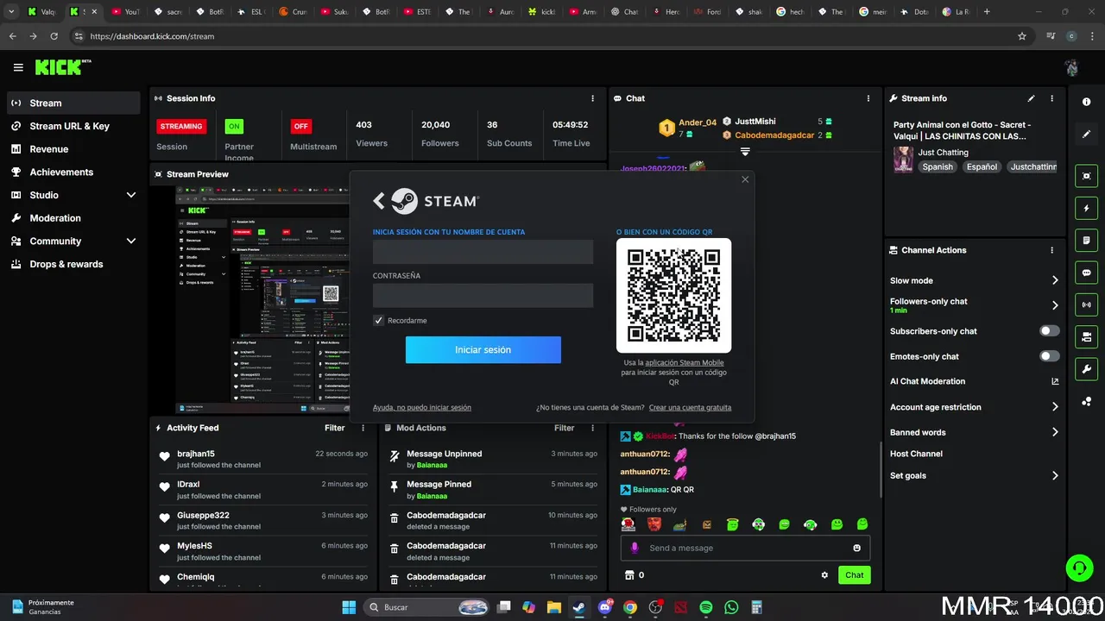Image resolution: width=1105 pixels, height=621 pixels.
Task: Open emoji picker in chat input
Action: point(856,548)
